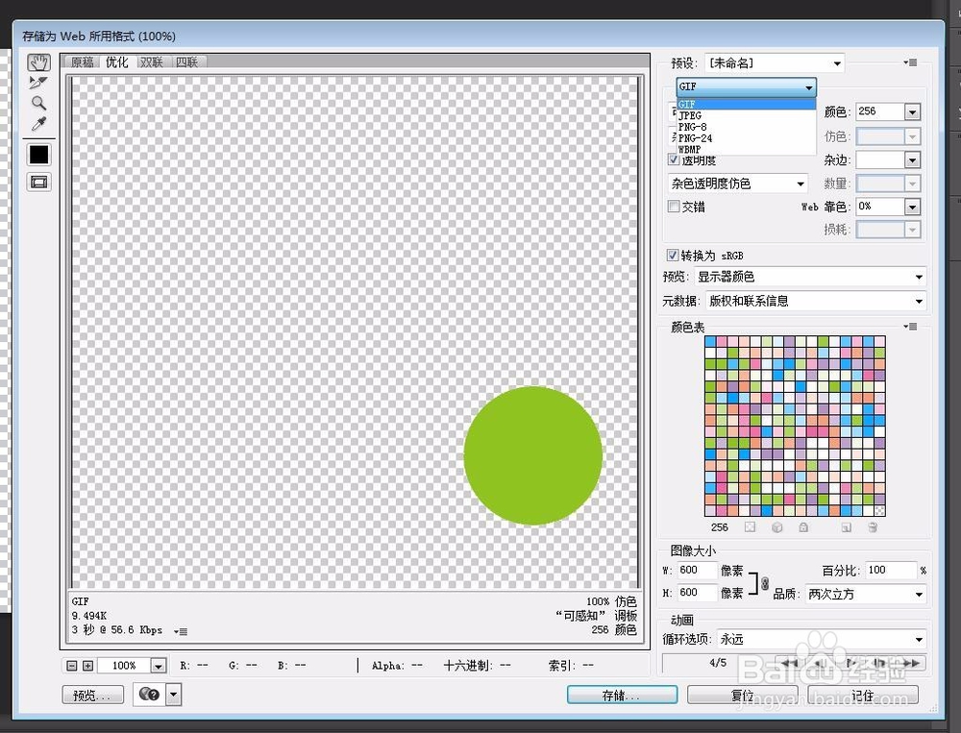The width and height of the screenshot is (961, 733).
Task: Click the transparency-map icon below color table
Action: 751,527
